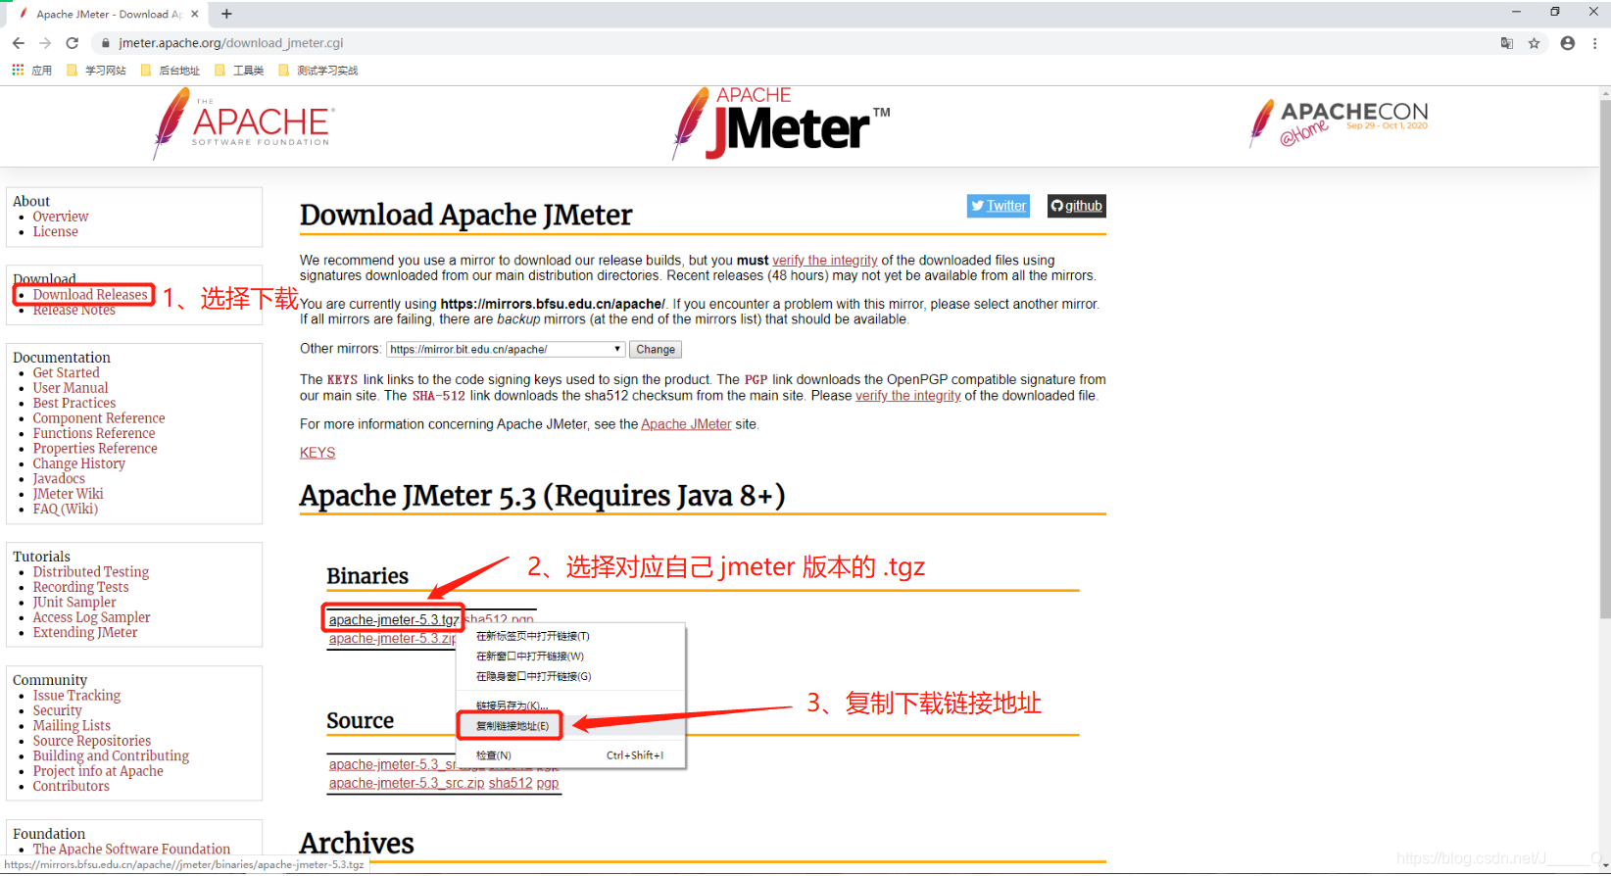Open the Chrome profile avatar icon
Viewport: 1611px width, 876px height.
[1568, 43]
